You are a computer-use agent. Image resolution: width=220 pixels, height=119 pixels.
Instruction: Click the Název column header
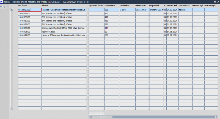pyautogui.click(x=45, y=6)
